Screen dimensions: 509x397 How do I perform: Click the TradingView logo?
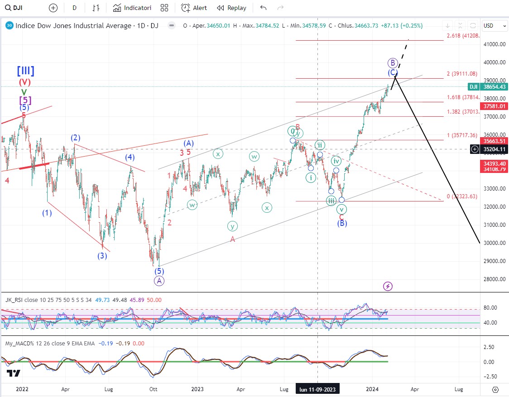pyautogui.click(x=14, y=373)
